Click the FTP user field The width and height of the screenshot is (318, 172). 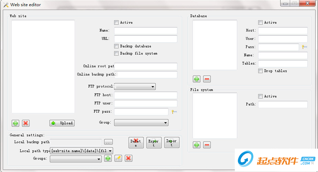pos(146,103)
